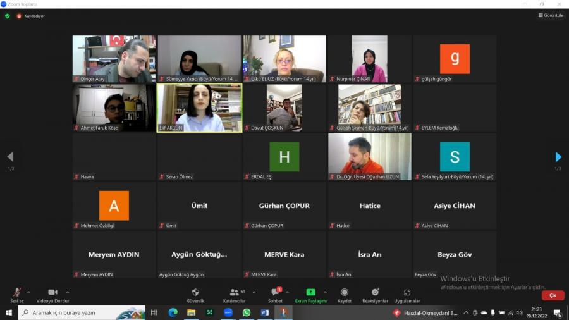Image resolution: width=569 pixels, height=320 pixels.
Task: Select MERVE Kara participant tile
Action: 284,255
